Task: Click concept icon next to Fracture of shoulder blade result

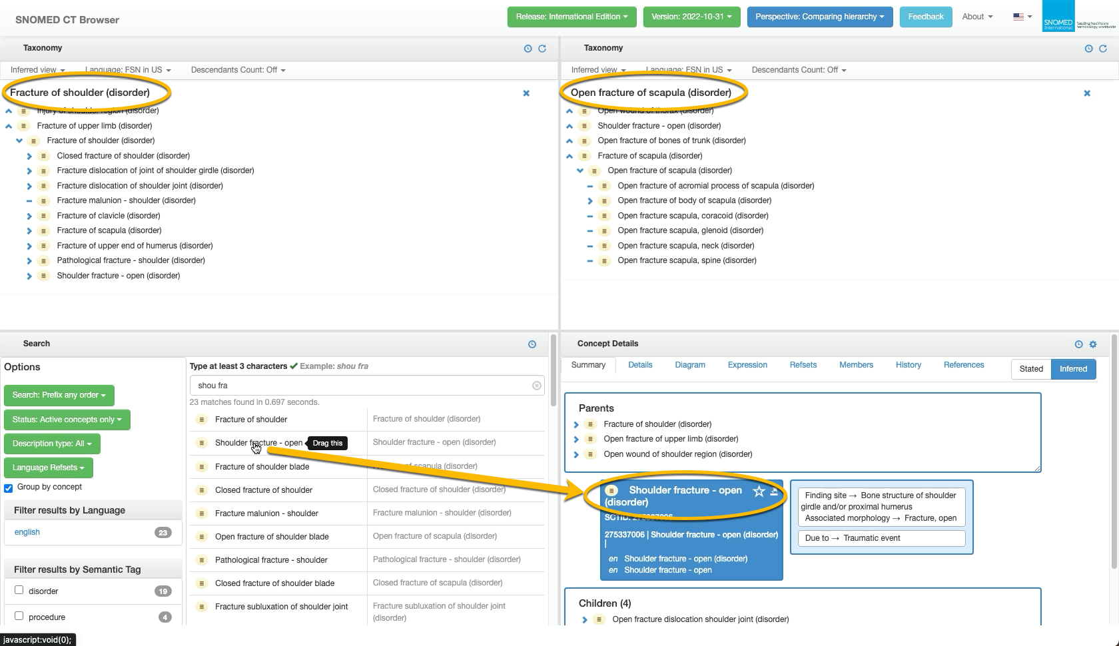Action: pos(201,467)
